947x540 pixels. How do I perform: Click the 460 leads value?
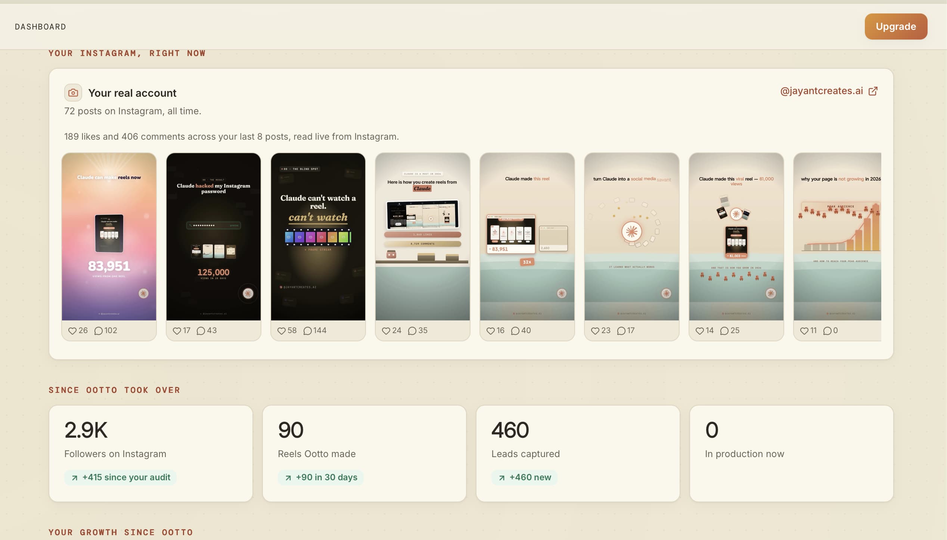pyautogui.click(x=510, y=430)
